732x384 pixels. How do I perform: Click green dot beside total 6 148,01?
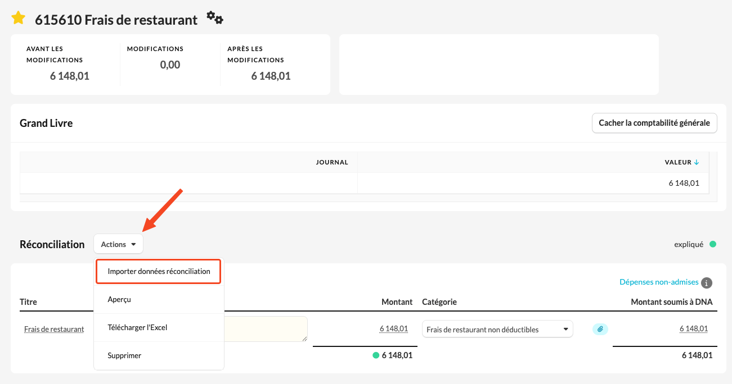(376, 355)
